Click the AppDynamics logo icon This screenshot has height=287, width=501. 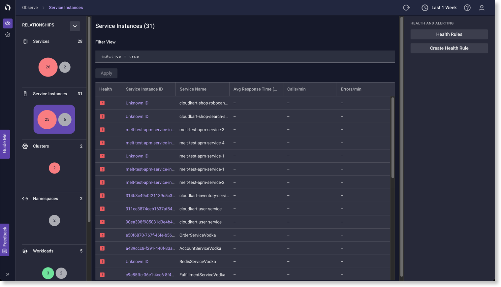pos(8,8)
